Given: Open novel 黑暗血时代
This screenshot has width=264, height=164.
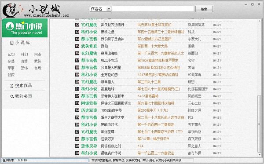Looking at the screenshot, I should click(x=109, y=124).
